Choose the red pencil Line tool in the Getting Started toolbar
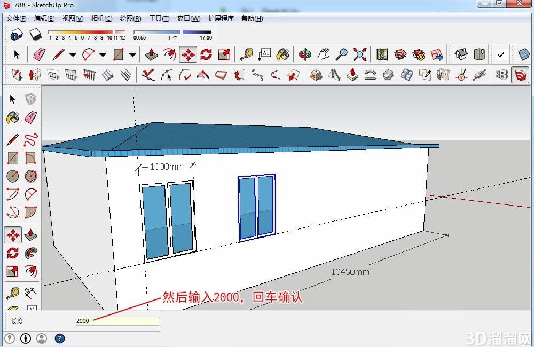534x347 pixels. 58,54
